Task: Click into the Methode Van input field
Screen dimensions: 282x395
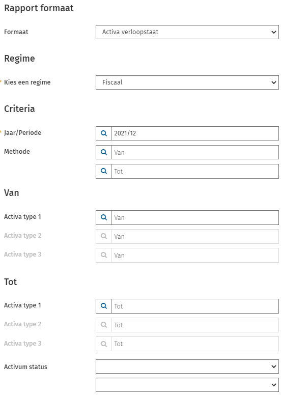Action: coord(195,152)
